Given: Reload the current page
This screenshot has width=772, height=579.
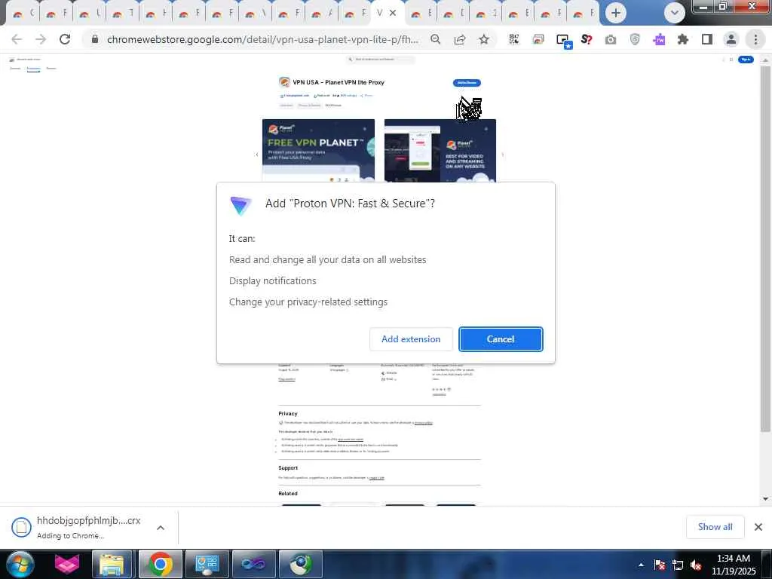Looking at the screenshot, I should point(65,39).
